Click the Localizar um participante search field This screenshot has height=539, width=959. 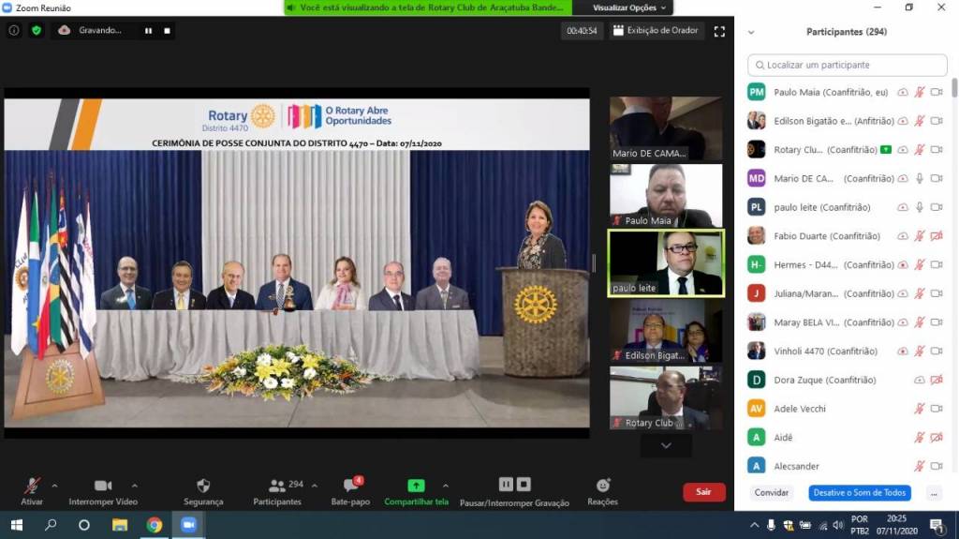click(x=848, y=65)
